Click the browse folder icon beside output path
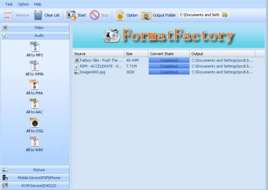 pyautogui.click(x=225, y=15)
